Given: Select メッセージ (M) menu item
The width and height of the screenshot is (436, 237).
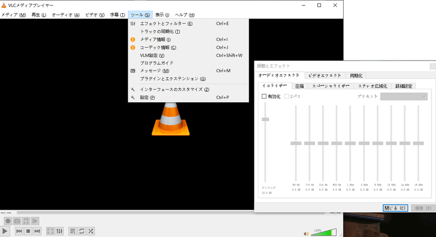Looking at the screenshot, I should [x=188, y=71].
